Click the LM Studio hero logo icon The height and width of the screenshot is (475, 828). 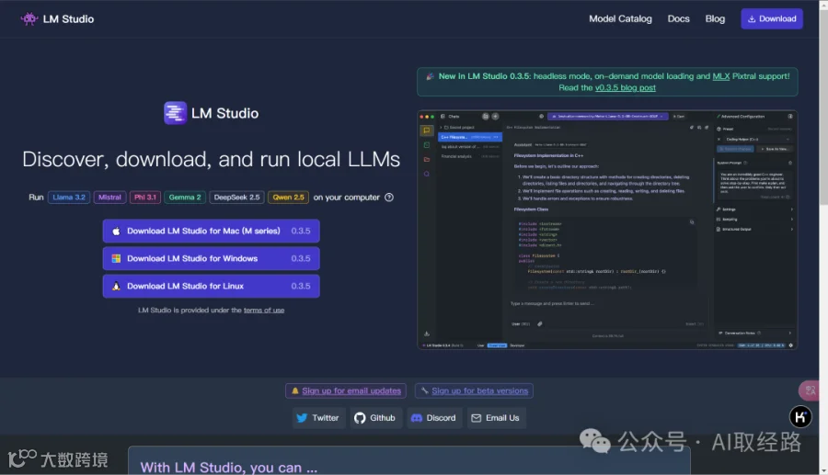point(175,113)
